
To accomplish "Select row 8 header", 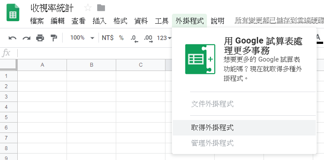I will (9, 148).
